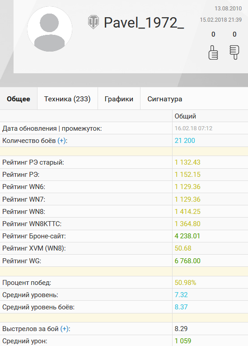Click the Общий column header
The image size is (248, 346).
coord(185,116)
